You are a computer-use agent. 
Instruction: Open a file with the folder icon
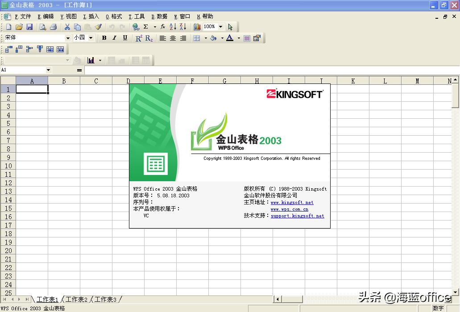[19, 27]
